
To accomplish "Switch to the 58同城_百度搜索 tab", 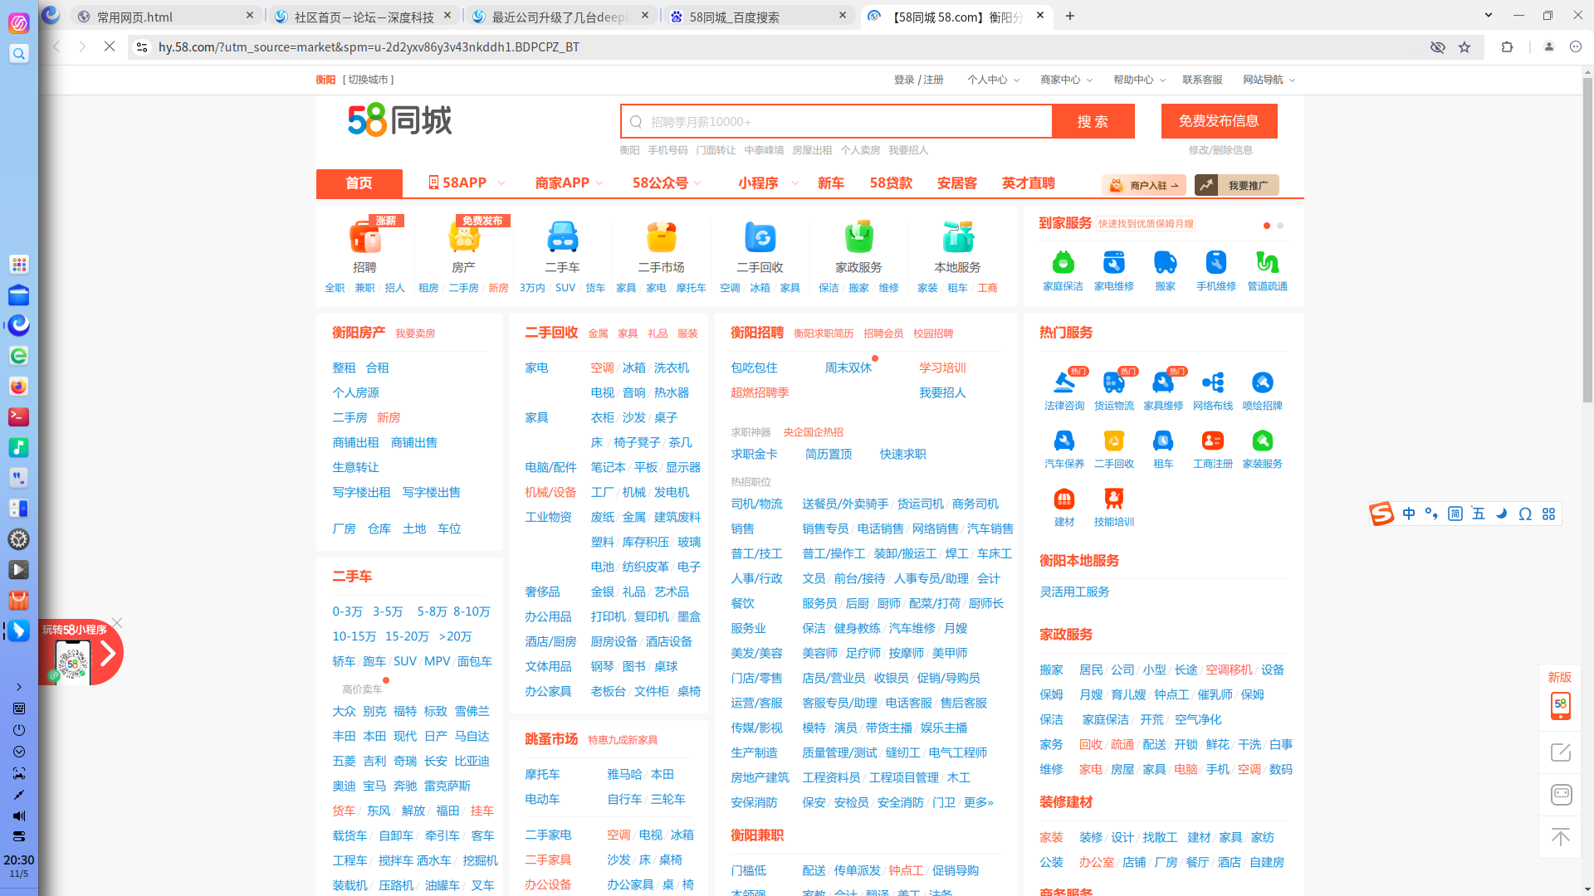I will [760, 16].
